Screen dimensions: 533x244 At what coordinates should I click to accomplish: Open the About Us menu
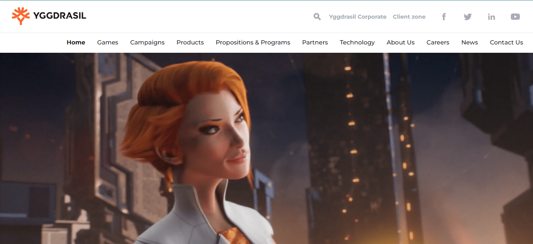[401, 42]
